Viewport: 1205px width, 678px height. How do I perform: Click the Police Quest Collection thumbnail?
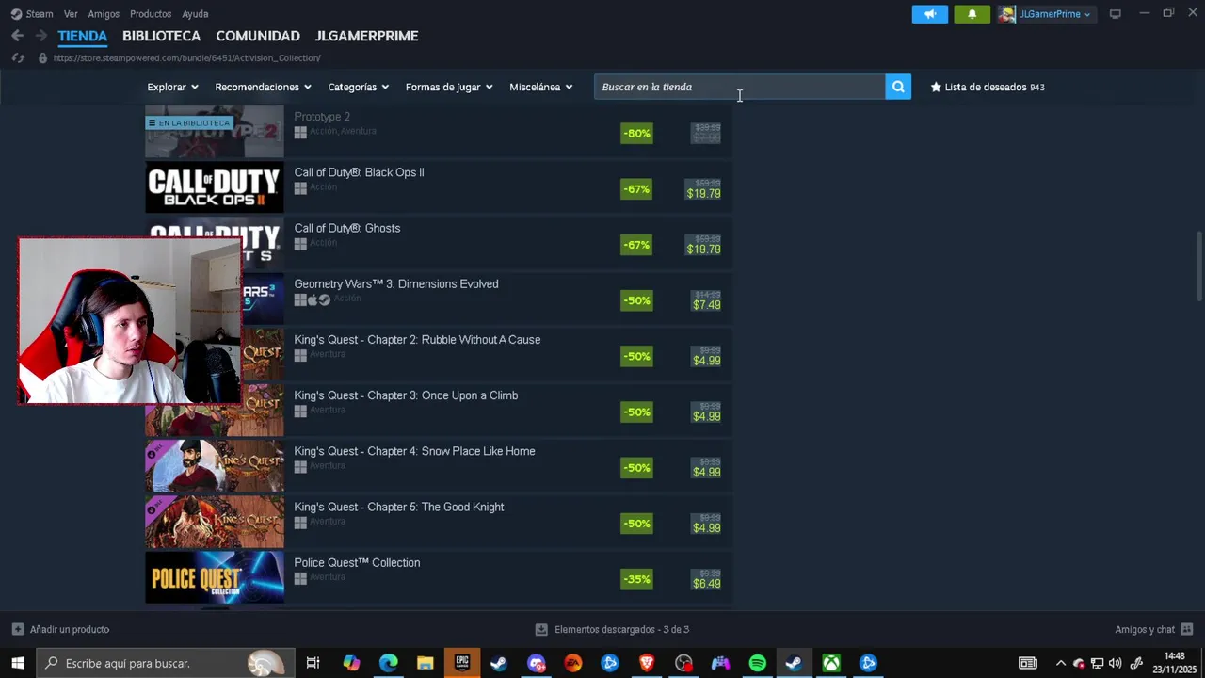pyautogui.click(x=215, y=577)
